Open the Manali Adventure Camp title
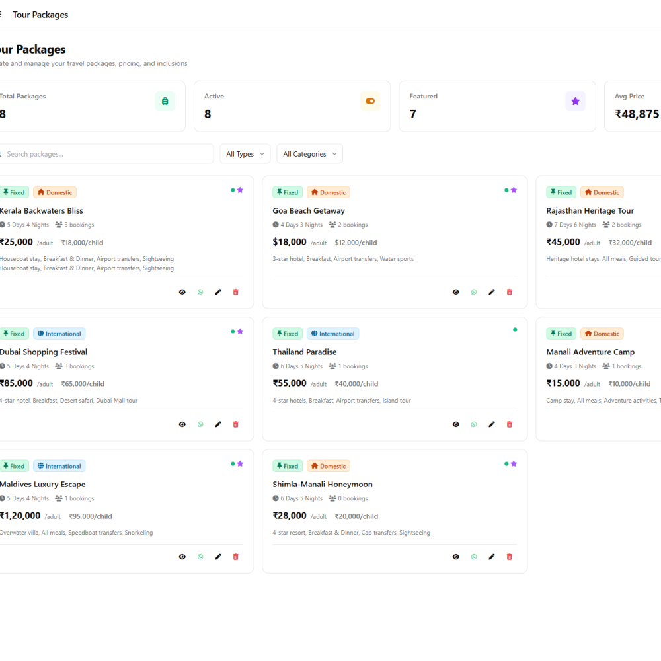 (590, 352)
